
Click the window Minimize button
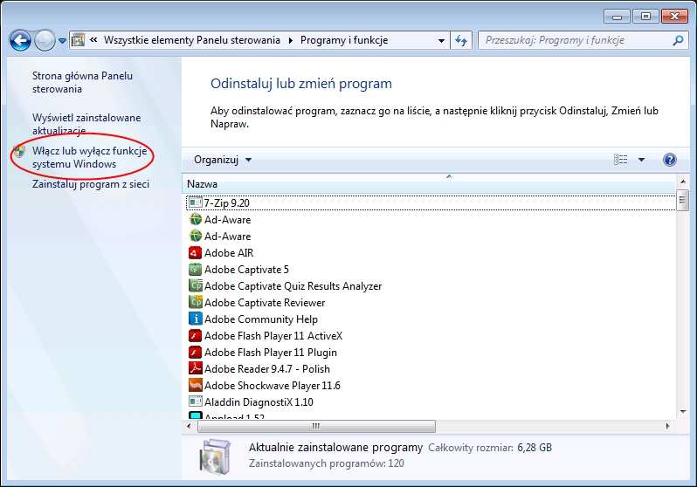(617, 17)
